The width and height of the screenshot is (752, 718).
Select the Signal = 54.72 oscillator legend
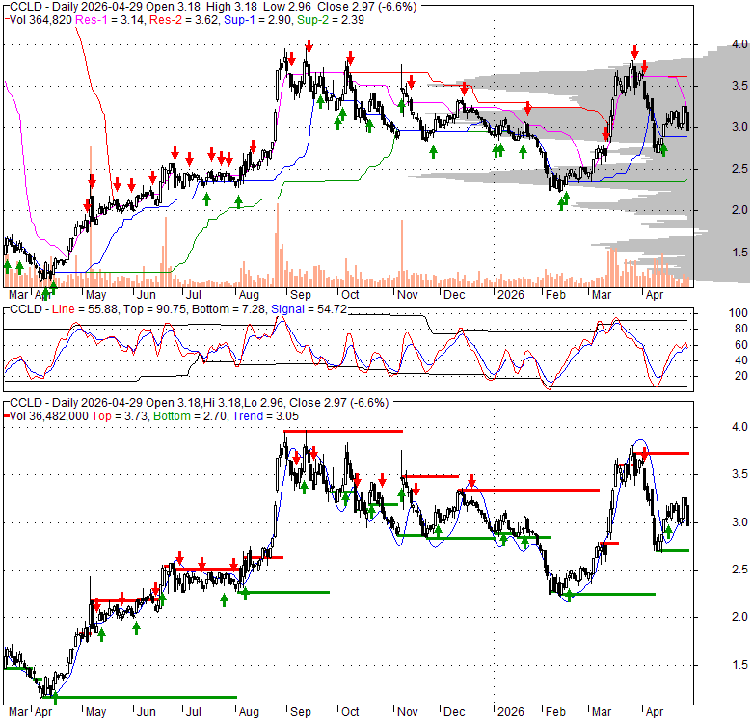click(x=309, y=309)
